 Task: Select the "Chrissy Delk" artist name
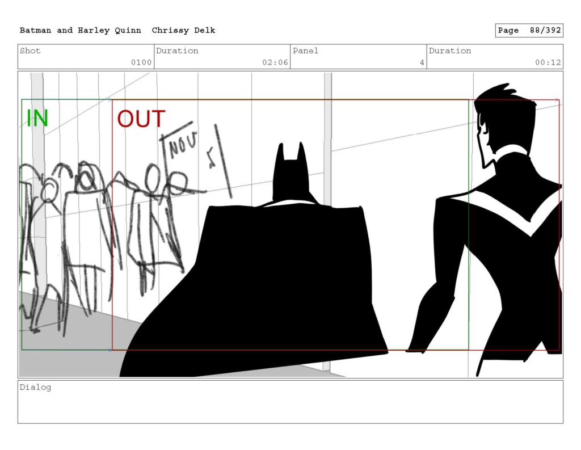pyautogui.click(x=183, y=31)
